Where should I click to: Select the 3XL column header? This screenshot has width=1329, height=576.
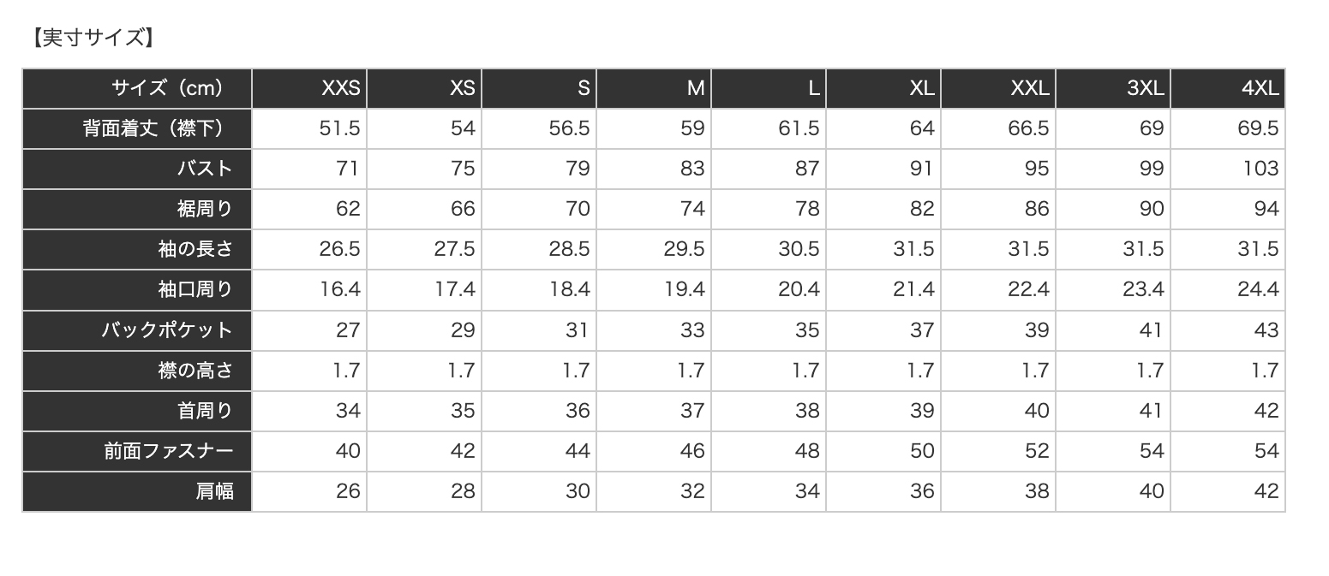[1146, 88]
